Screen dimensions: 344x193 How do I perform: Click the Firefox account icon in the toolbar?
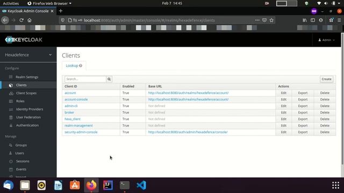[321, 20]
